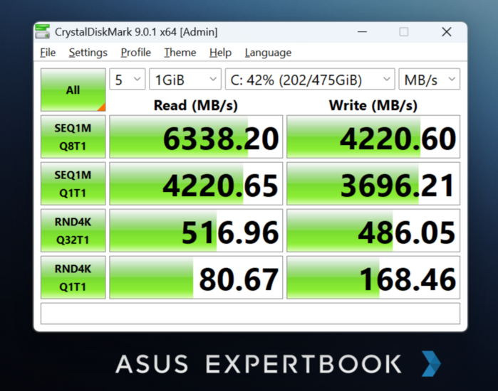Run the RND4K Q32T1 benchmark
498x391 pixels.
[x=73, y=230]
